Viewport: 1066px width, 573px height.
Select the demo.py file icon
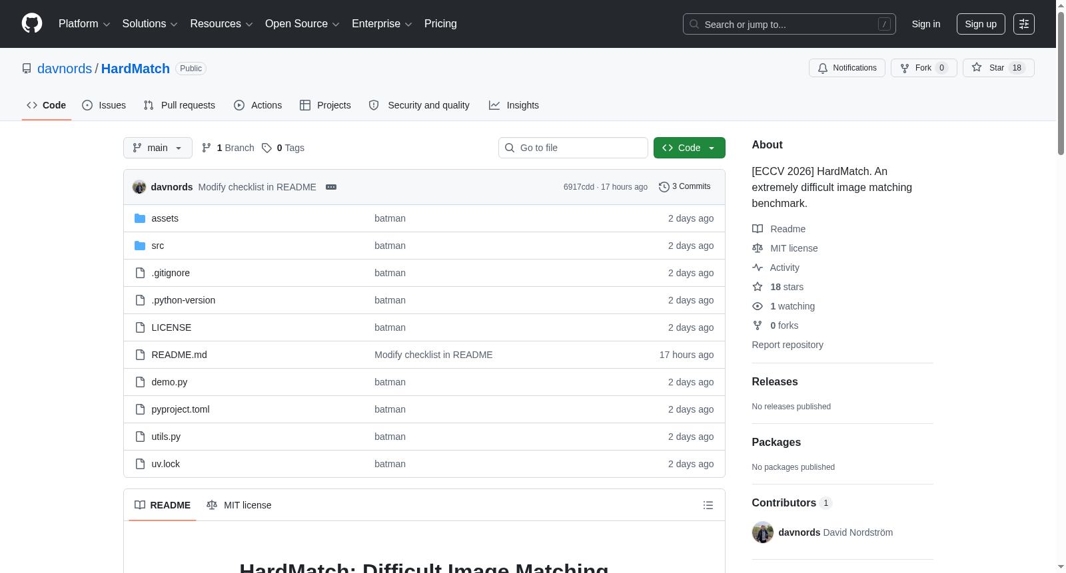coord(140,382)
